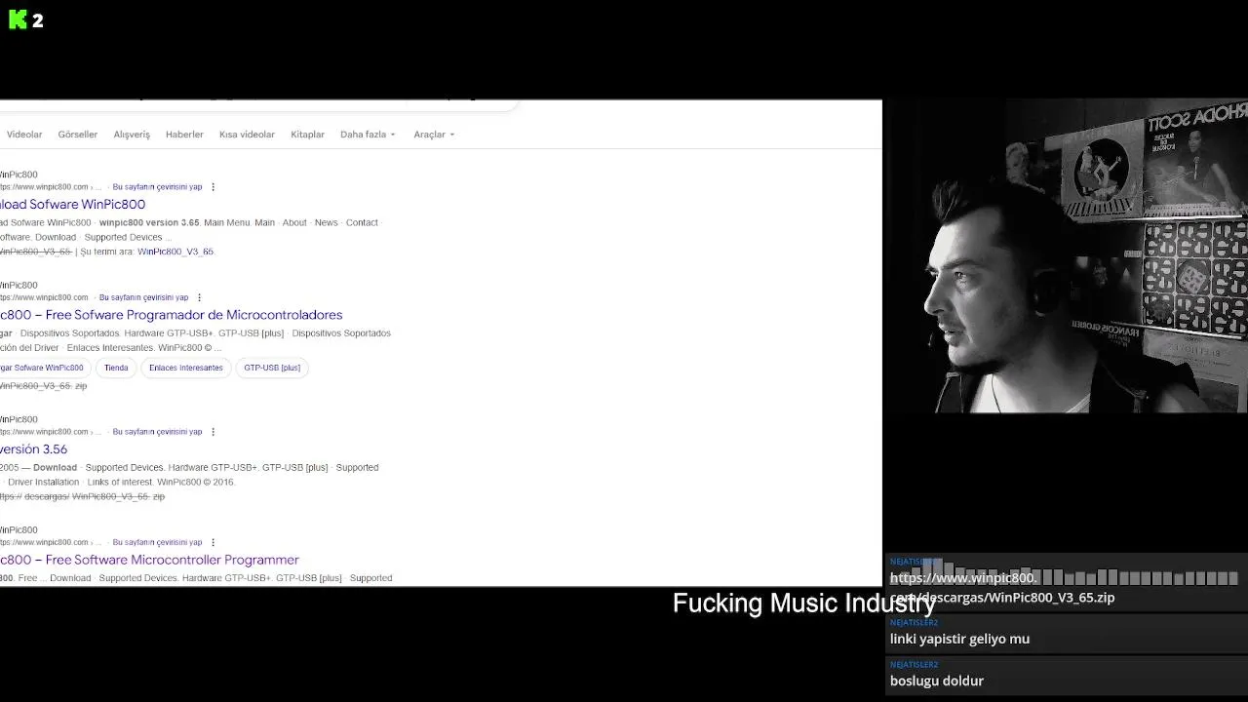Expand the Daha fazla dropdown
Screen dimensions: 1248x702
(368, 135)
